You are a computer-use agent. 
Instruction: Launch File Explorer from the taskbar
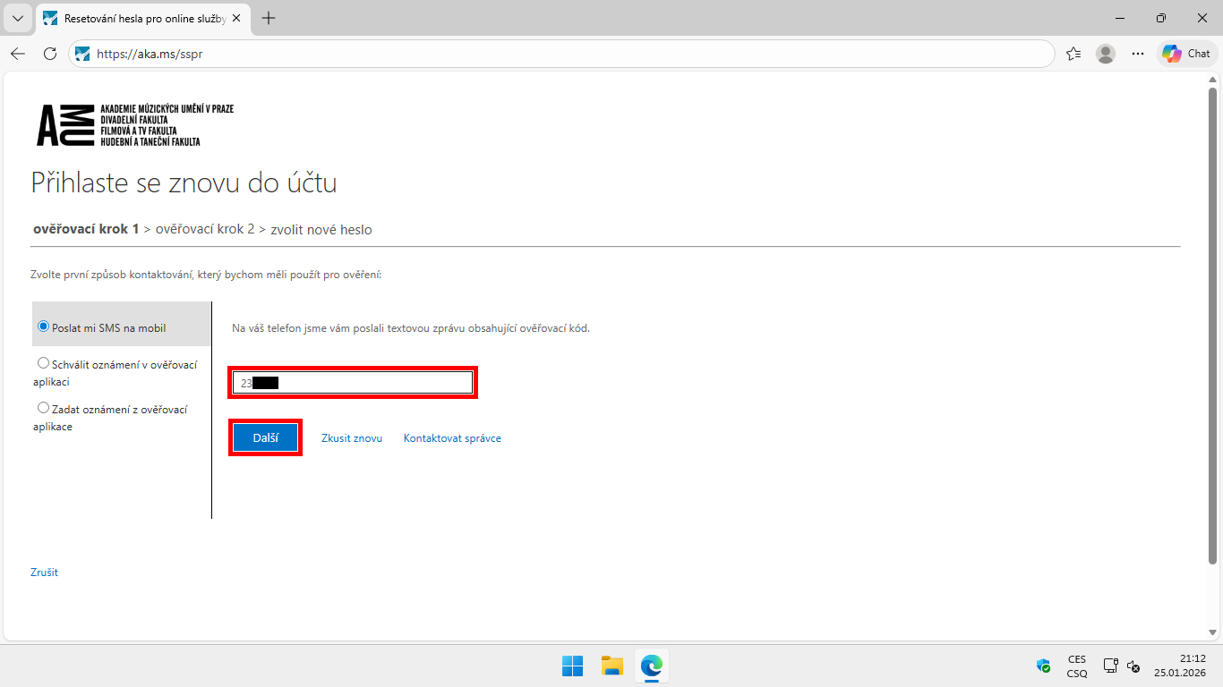[611, 666]
